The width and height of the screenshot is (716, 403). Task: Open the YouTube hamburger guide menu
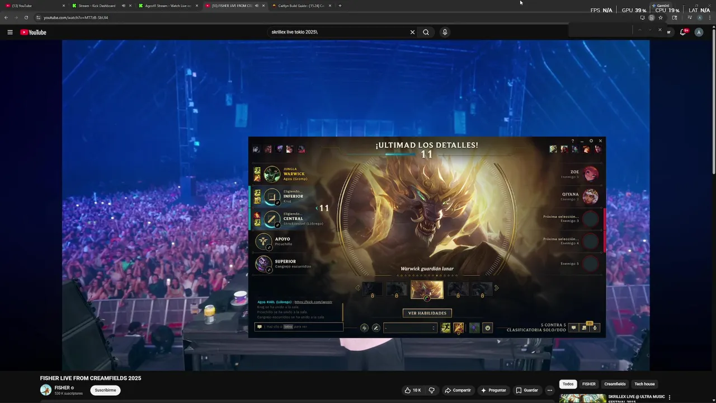click(10, 32)
